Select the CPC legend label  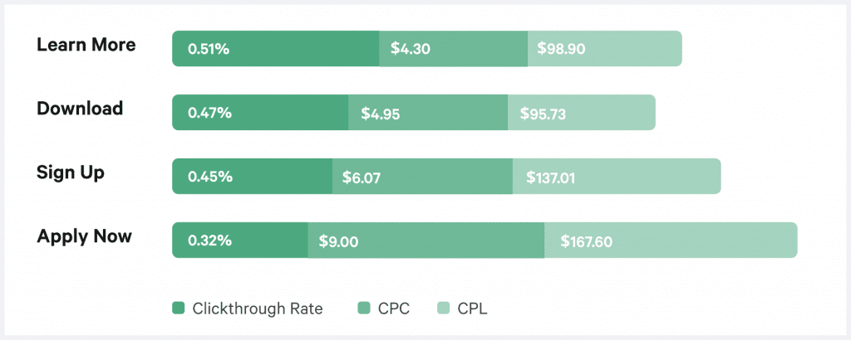[x=394, y=309]
